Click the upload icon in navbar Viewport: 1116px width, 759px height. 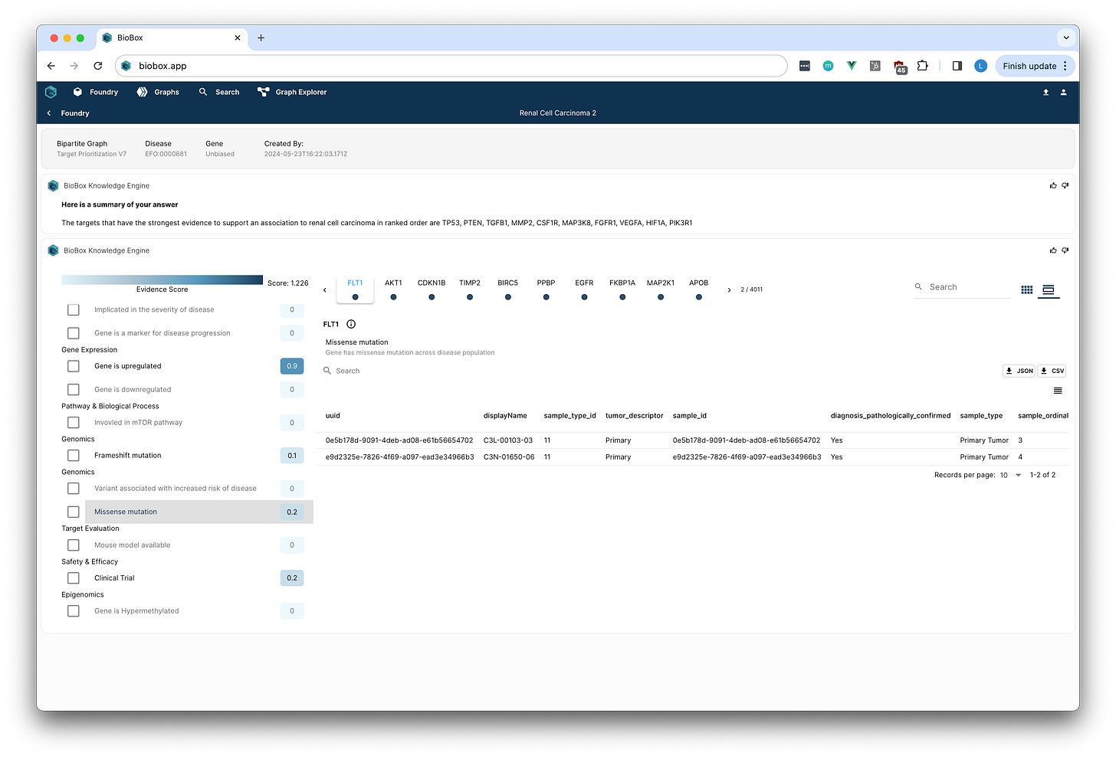pyautogui.click(x=1045, y=92)
